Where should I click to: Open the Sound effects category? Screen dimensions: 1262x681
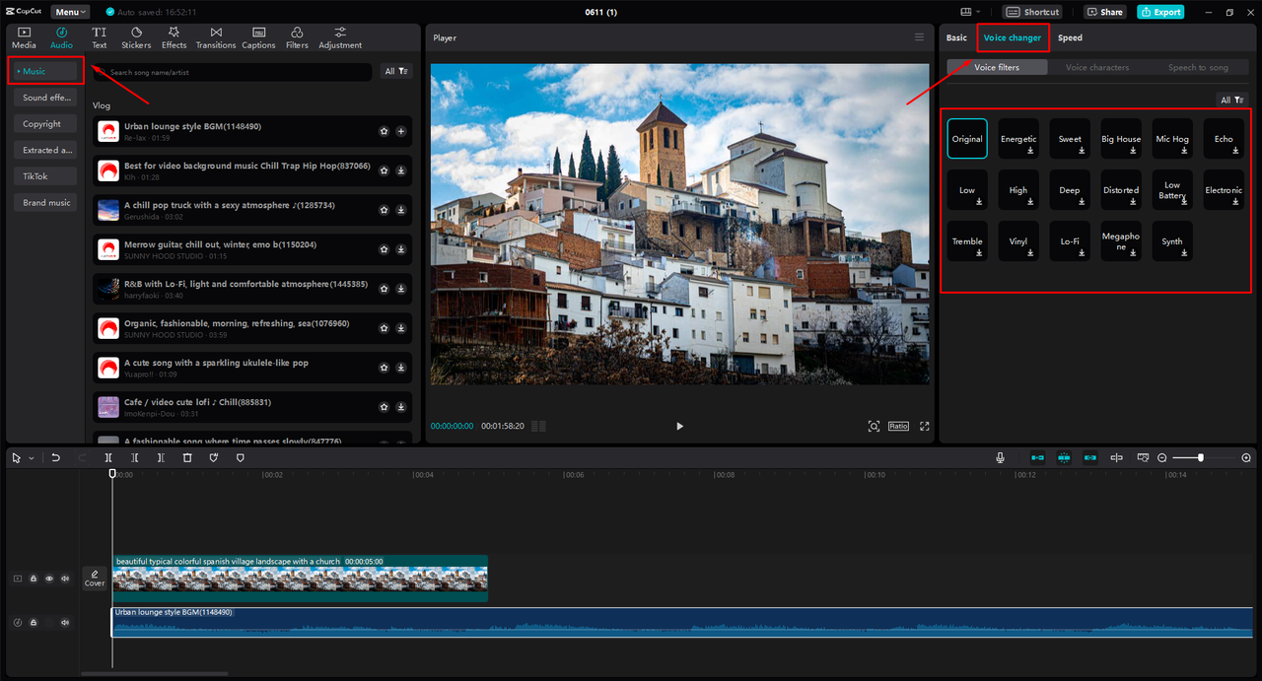(46, 98)
